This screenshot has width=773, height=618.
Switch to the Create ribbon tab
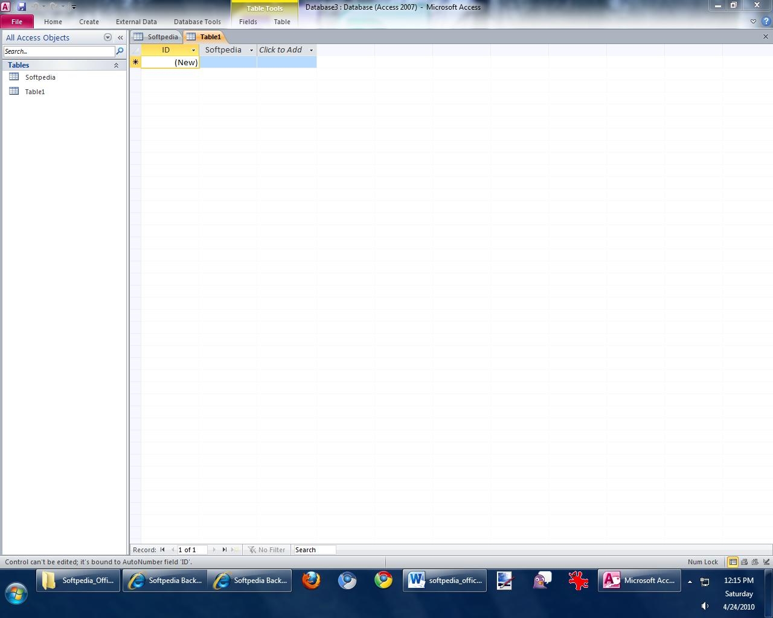(x=89, y=22)
